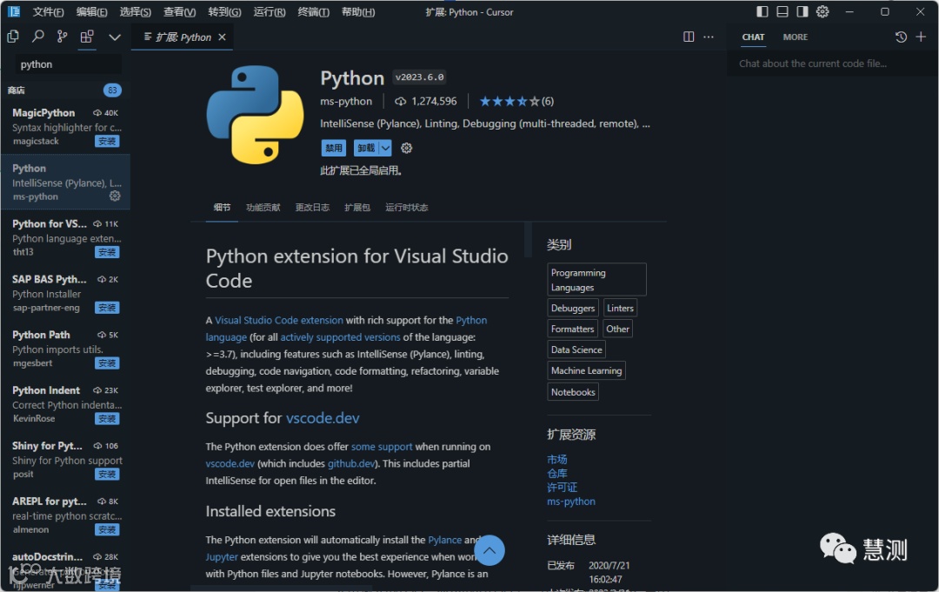939x592 pixels.
Task: Open Jupyter link
Action: (x=222, y=556)
